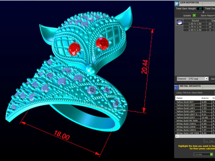
Task: Select the 2.50 X 2.50 gem row
Action: coord(199,30)
